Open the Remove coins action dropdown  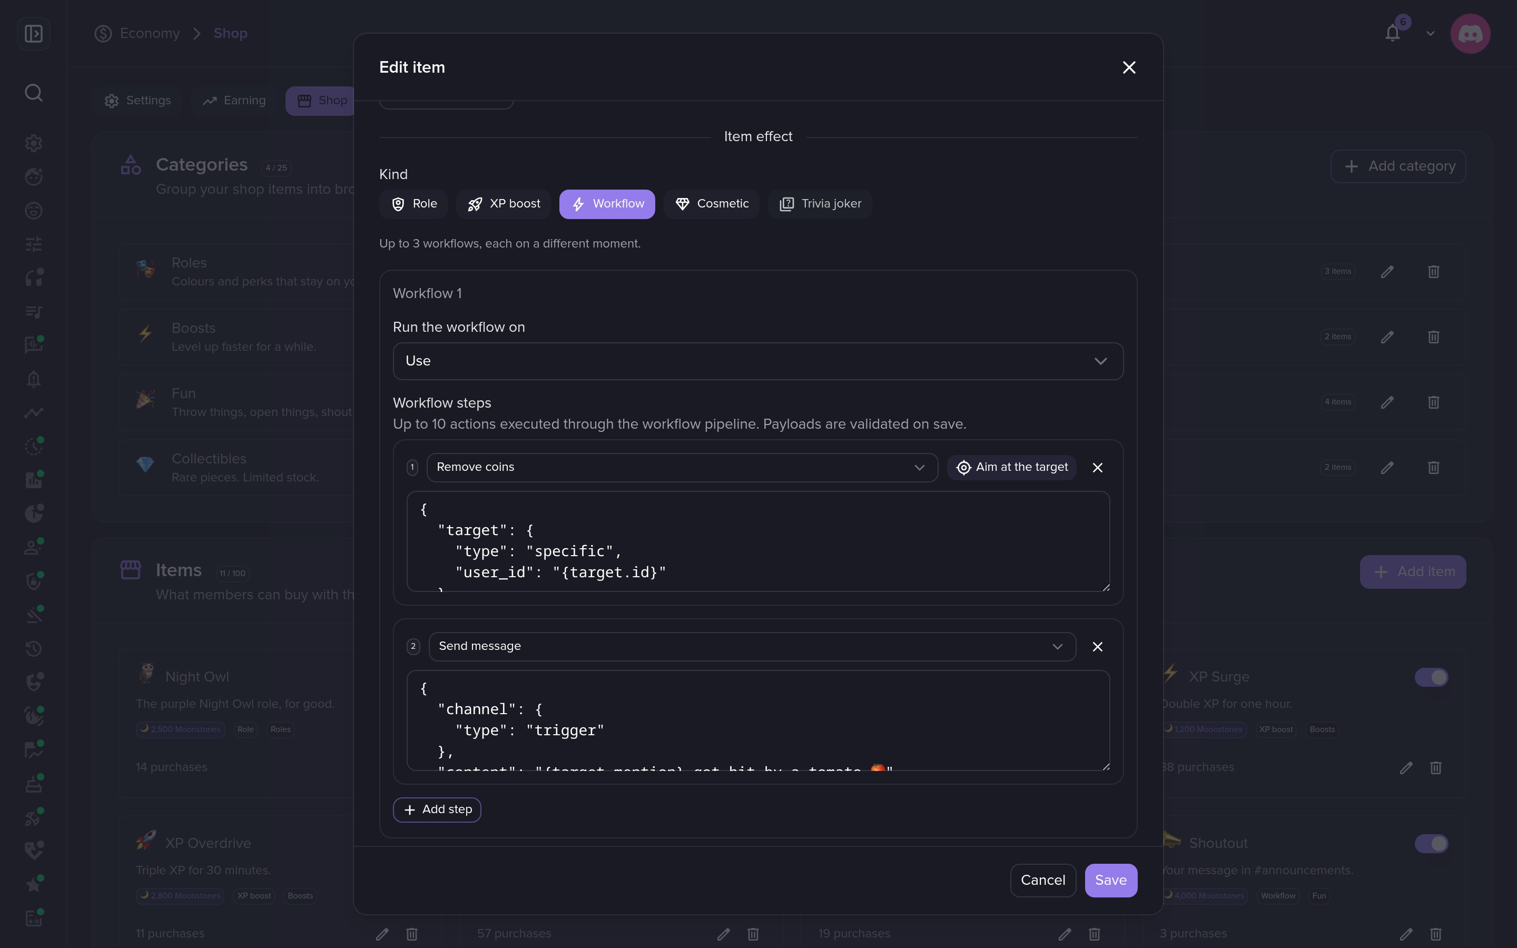[x=682, y=468]
